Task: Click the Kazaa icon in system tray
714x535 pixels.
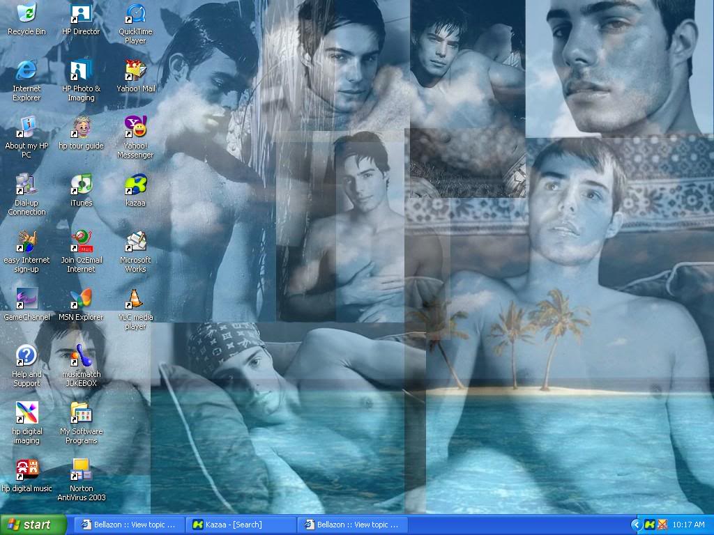Action: (x=649, y=525)
